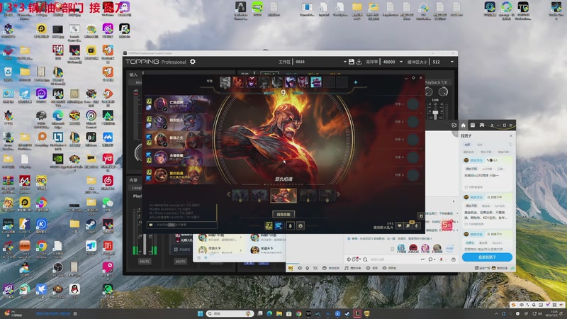
Task: Select the fifth teammate row with fire champion
Action: [179, 175]
